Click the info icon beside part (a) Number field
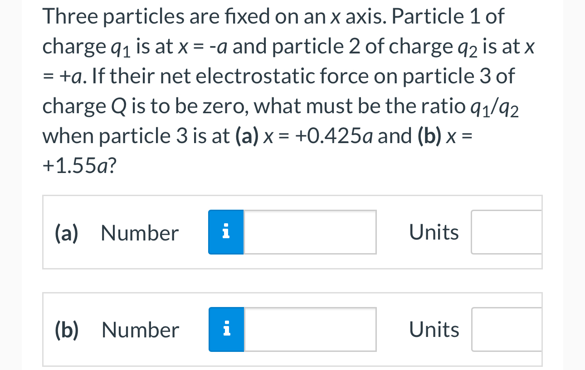The width and height of the screenshot is (585, 370). (226, 232)
